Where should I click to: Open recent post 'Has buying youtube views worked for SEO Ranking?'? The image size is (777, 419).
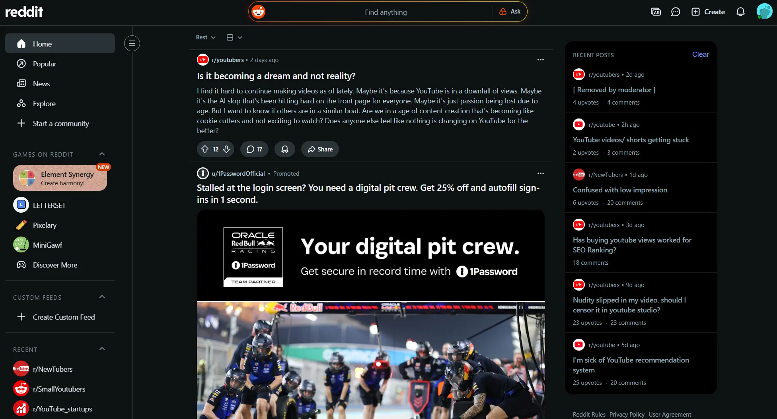click(x=632, y=245)
